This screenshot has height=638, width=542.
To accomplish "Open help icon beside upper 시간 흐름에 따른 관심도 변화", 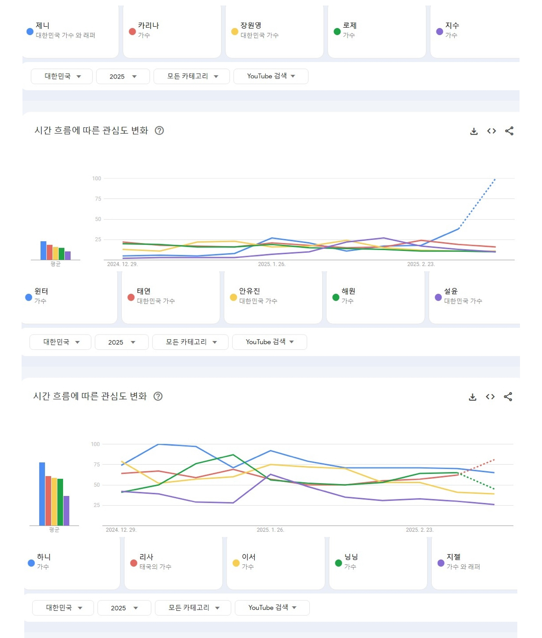I will [x=159, y=131].
